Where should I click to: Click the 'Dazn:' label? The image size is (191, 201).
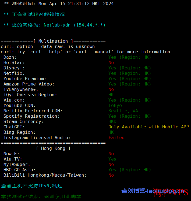point(10,57)
